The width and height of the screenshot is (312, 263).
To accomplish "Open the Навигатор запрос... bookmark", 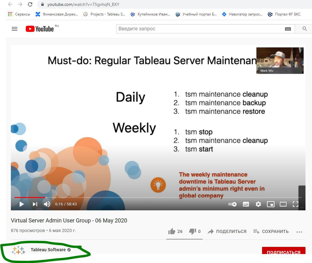I will point(242,14).
